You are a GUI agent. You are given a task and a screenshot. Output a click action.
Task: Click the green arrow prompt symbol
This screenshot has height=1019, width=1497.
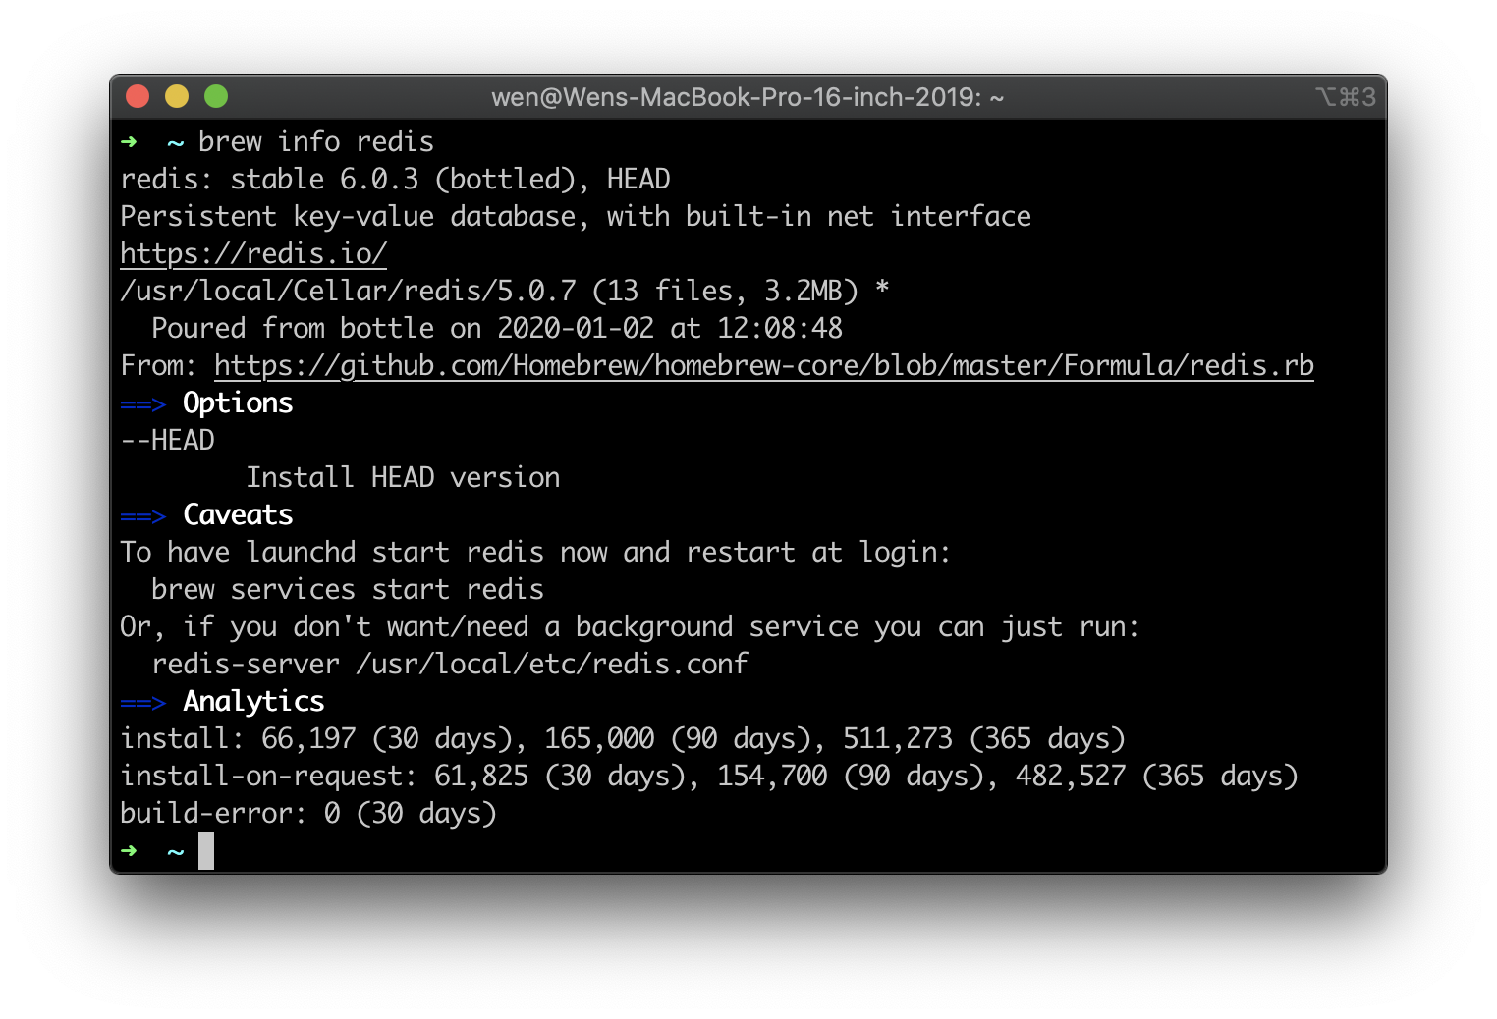pyautogui.click(x=129, y=141)
